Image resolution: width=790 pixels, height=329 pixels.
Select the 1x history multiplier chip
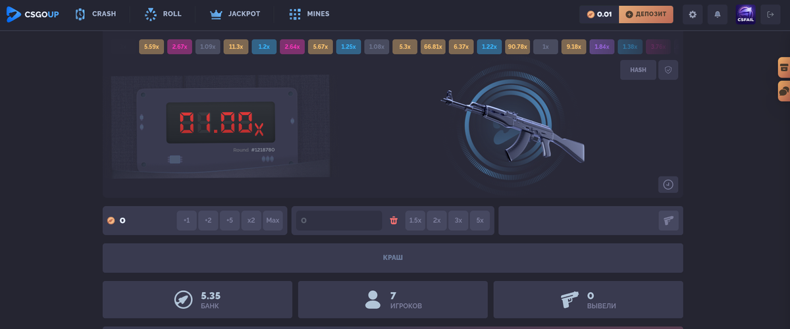click(x=546, y=47)
